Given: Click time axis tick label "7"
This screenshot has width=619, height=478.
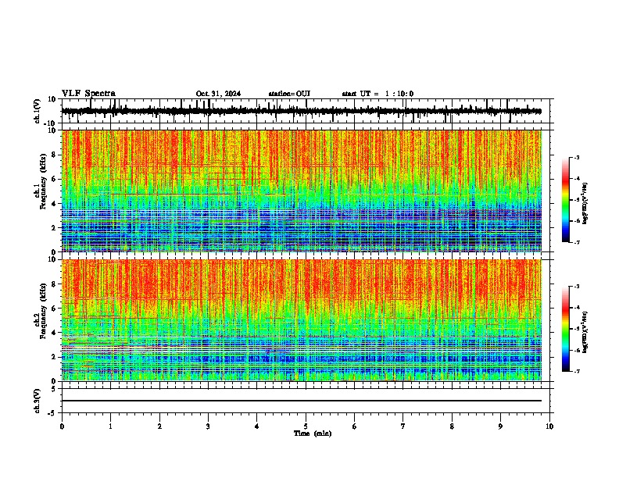Looking at the screenshot, I should coord(403,426).
